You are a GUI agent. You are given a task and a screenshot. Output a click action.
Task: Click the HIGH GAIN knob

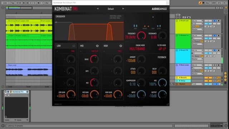[118, 95]
